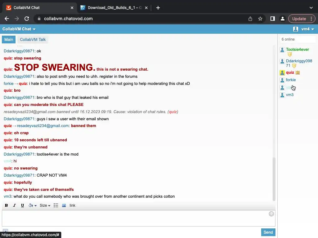318x238 pixels.
Task: Insert an image into message
Action: click(x=64, y=205)
